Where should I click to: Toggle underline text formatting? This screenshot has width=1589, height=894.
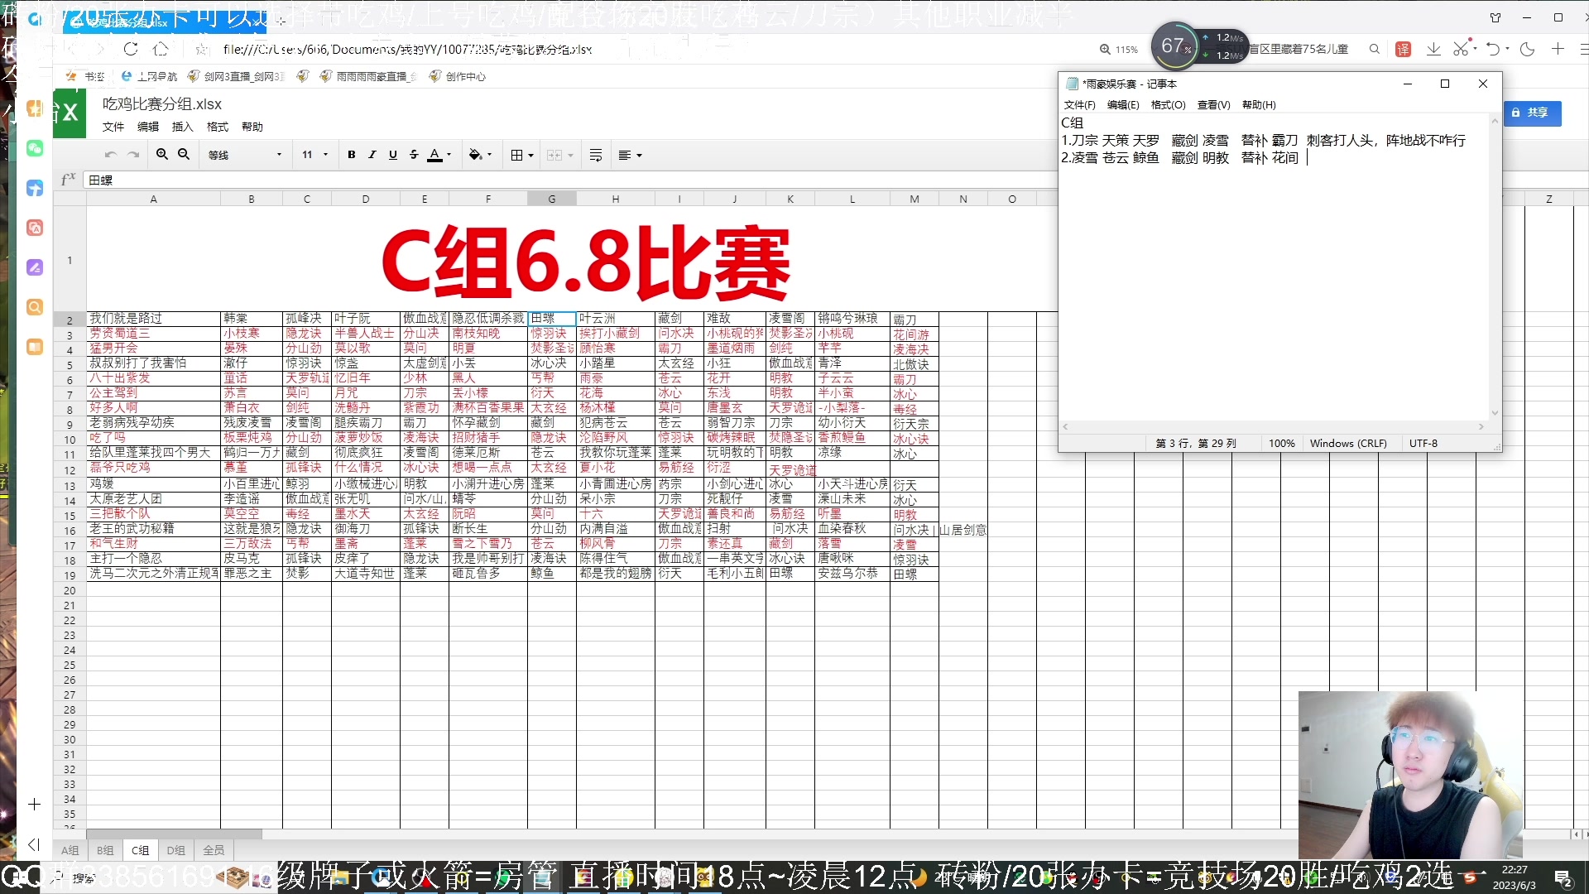pos(393,155)
